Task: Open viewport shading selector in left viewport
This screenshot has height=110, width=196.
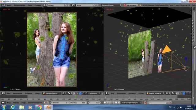Action: pos(64,93)
